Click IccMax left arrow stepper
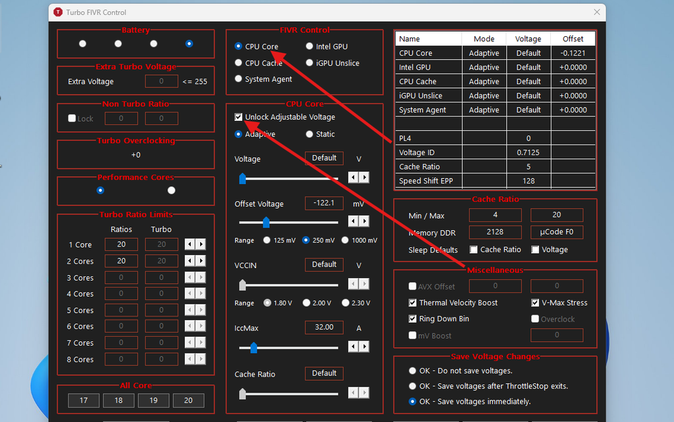 [x=353, y=346]
